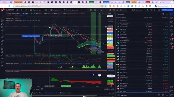The image size is (174, 97).
Task: Toggle lock all drawings in left toolbar
Action: pyautogui.click(x=2, y=55)
